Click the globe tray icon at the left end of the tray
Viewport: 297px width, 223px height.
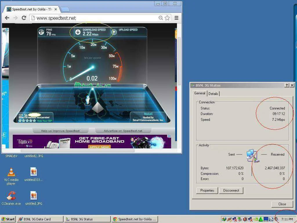(224, 219)
